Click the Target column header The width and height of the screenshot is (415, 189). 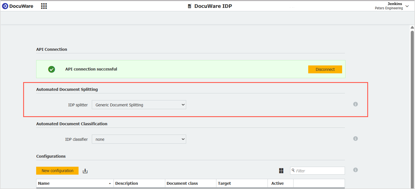[x=242, y=183]
